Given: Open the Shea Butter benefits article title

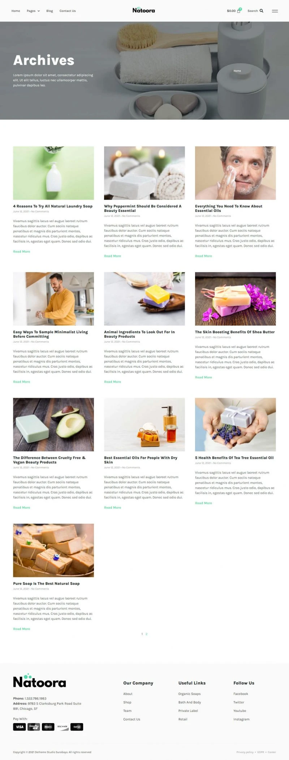Looking at the screenshot, I should [235, 332].
